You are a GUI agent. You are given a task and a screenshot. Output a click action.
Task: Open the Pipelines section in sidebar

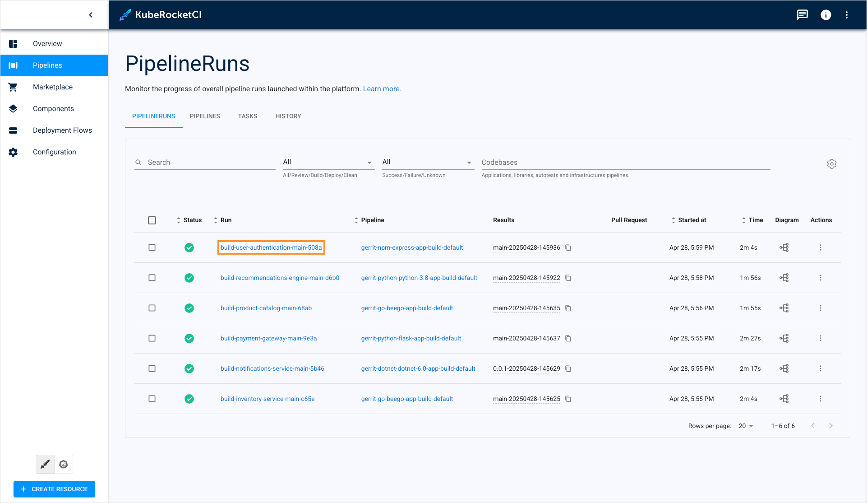click(x=47, y=65)
